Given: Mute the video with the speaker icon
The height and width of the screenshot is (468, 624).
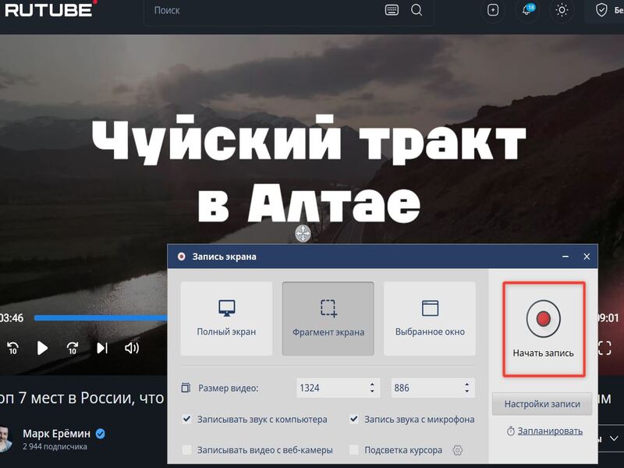Looking at the screenshot, I should pos(132,348).
